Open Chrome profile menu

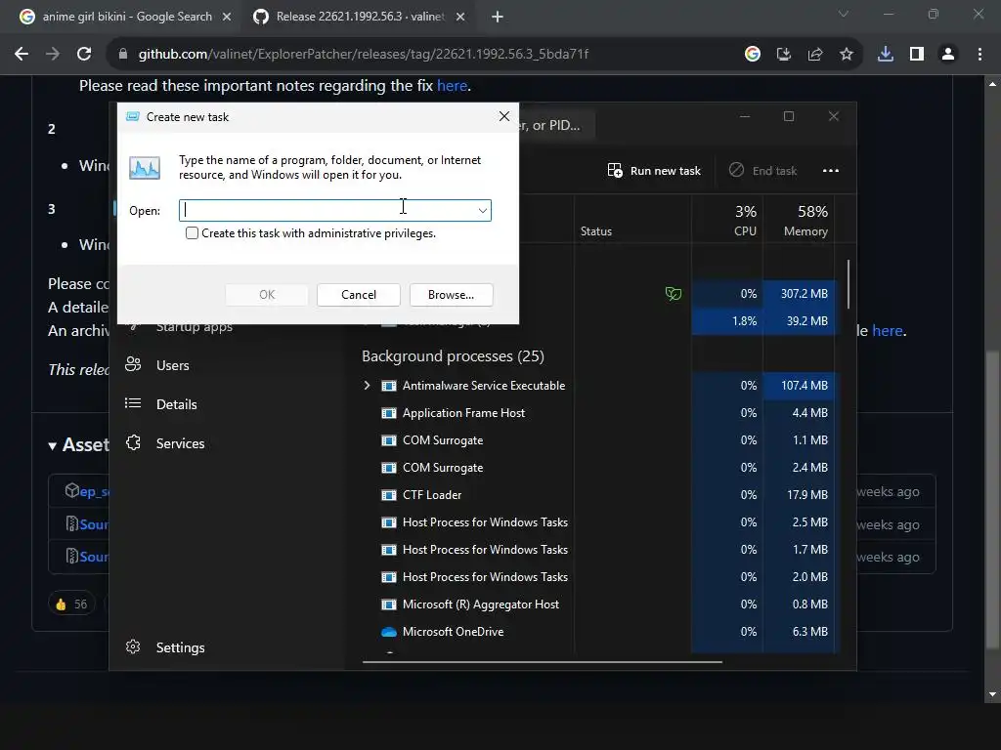948,55
